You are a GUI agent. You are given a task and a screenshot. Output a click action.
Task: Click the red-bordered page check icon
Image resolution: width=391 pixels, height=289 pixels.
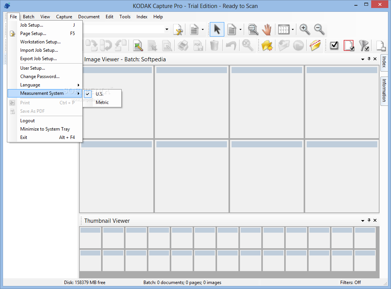tap(349, 46)
